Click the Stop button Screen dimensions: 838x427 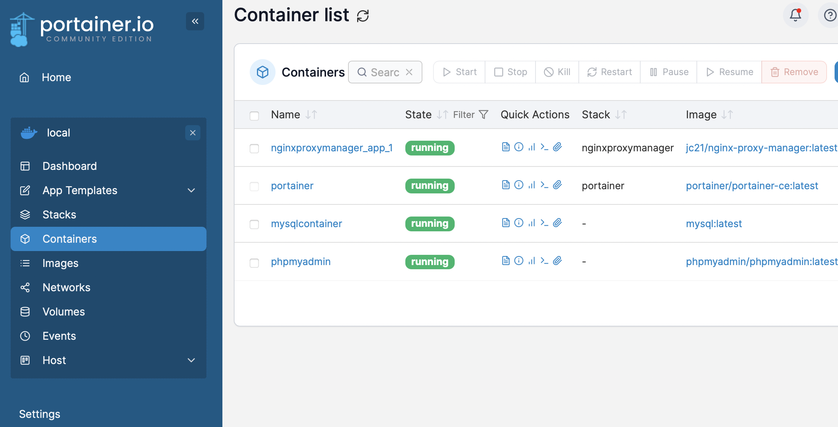pyautogui.click(x=510, y=72)
